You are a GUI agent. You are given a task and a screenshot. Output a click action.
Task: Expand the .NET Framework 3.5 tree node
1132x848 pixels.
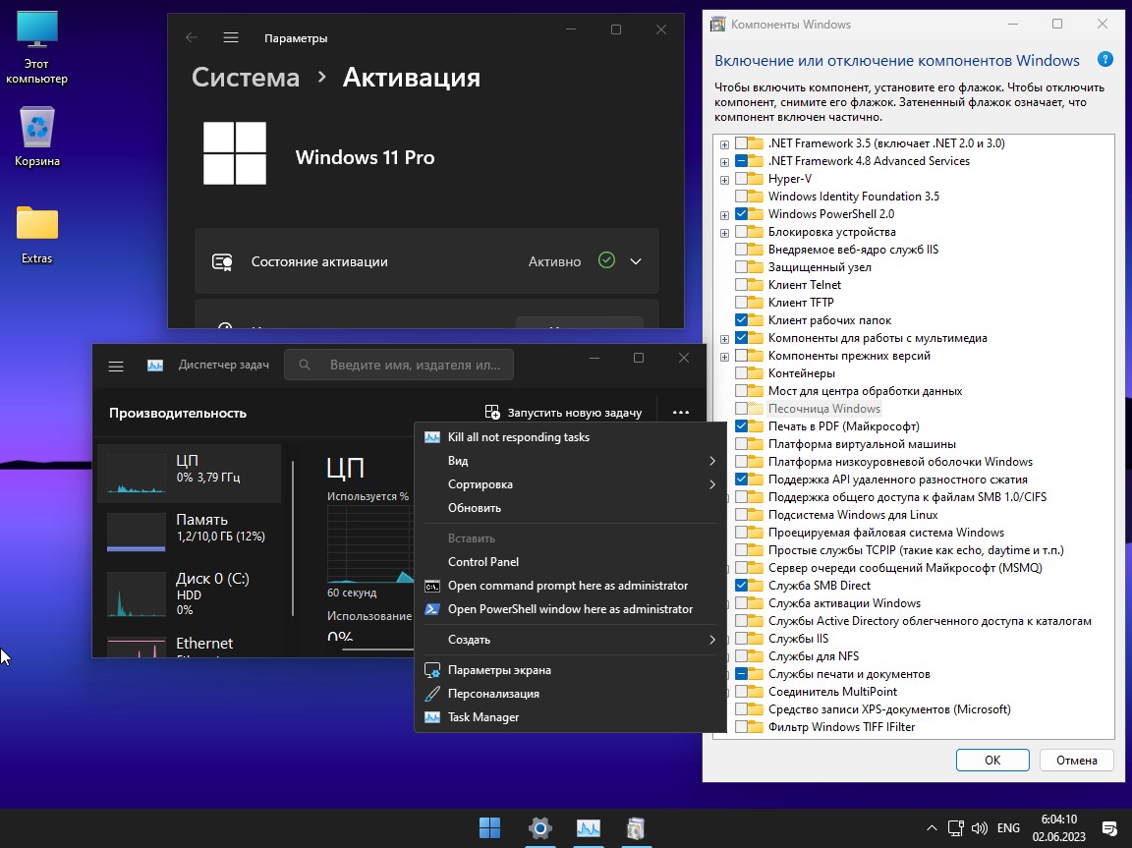(x=724, y=144)
